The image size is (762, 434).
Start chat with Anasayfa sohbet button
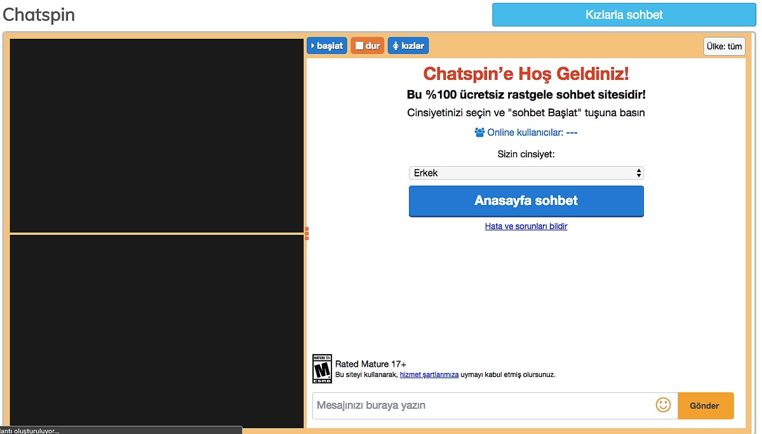[526, 201]
